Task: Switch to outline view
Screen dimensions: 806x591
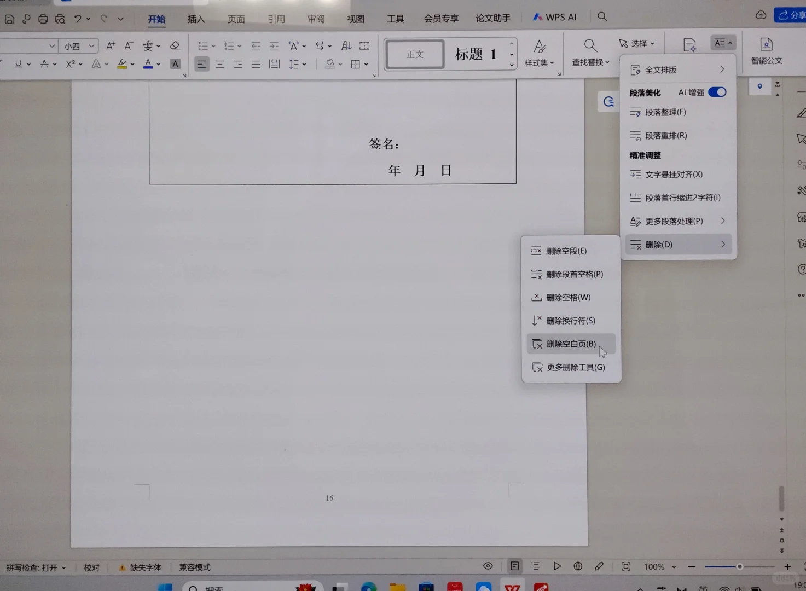Action: [x=535, y=566]
